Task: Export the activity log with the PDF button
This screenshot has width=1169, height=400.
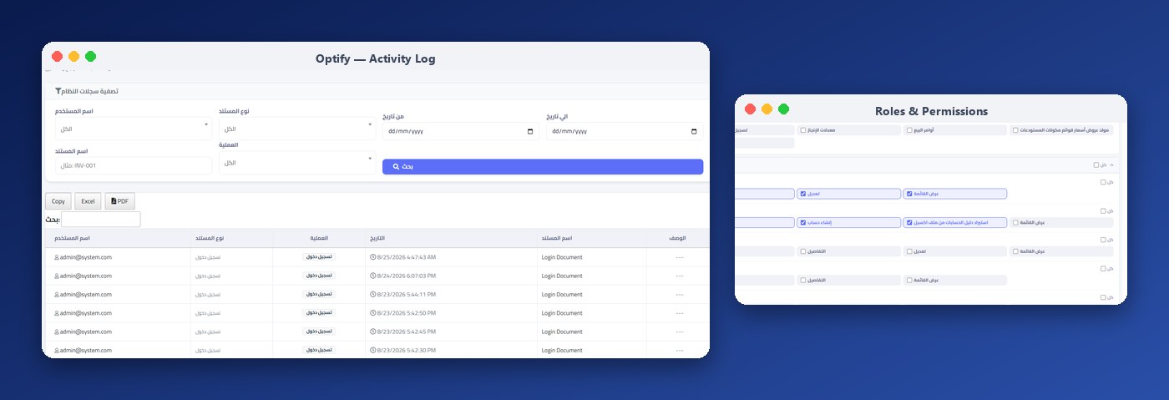Action: pos(120,201)
